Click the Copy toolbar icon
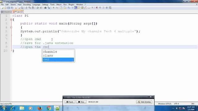Viewport: 198px width, 111px height. [30, 8]
